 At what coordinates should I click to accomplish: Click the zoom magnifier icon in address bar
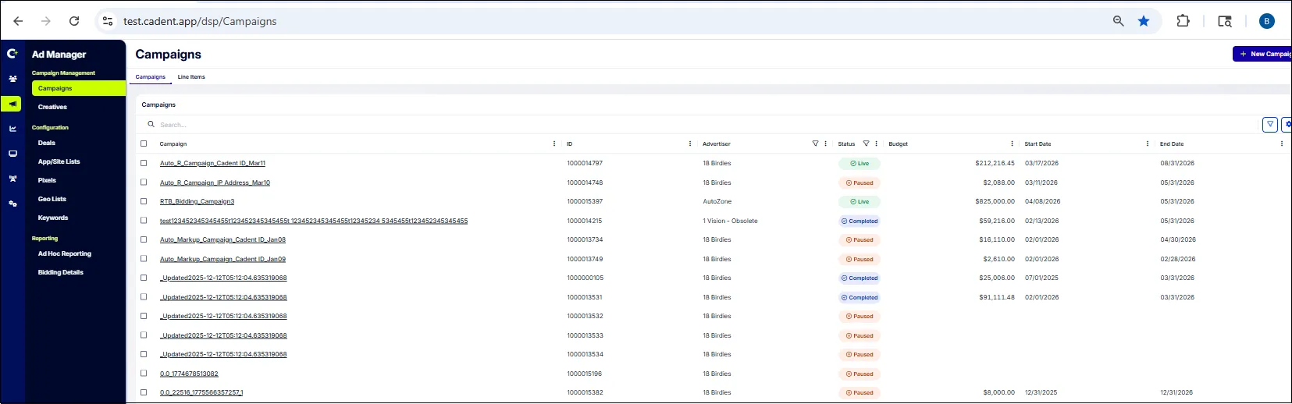click(x=1118, y=21)
